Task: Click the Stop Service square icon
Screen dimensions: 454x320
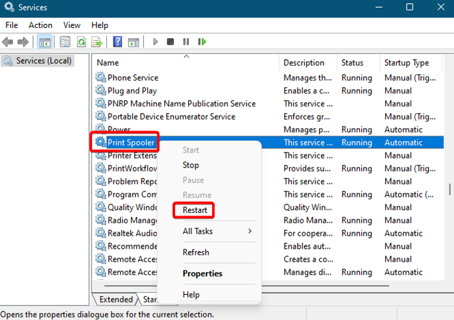Action: (170, 42)
